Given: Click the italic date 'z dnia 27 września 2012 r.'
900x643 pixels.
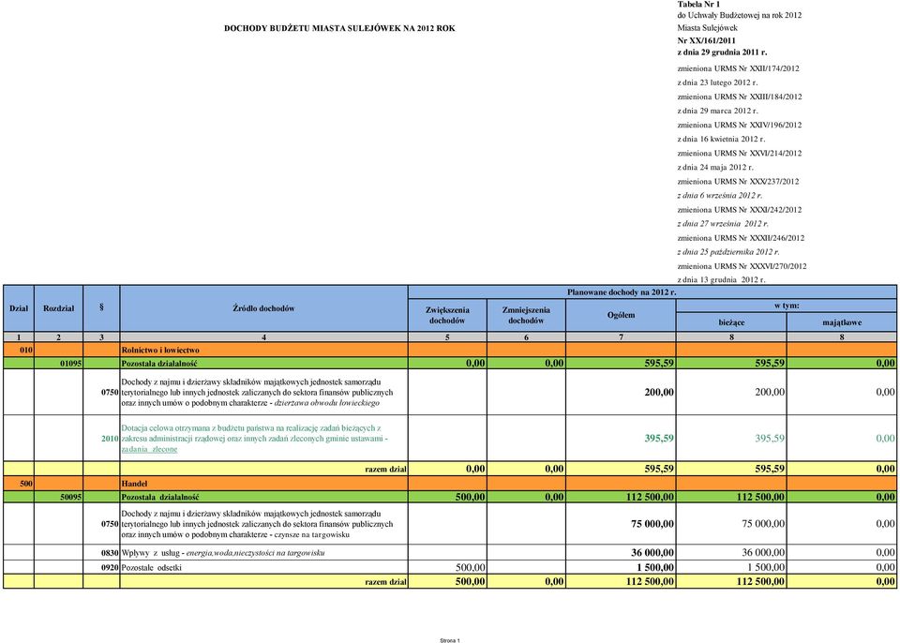Looking at the screenshot, I should [723, 223].
